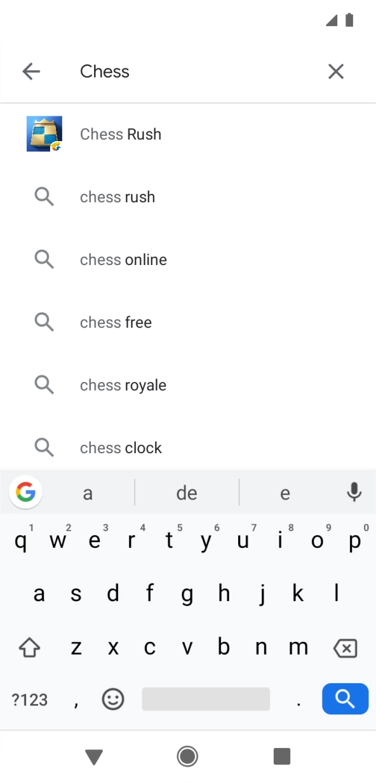The image size is (376, 783).
Task: Tap the Chess text in search field
Action: tap(104, 71)
